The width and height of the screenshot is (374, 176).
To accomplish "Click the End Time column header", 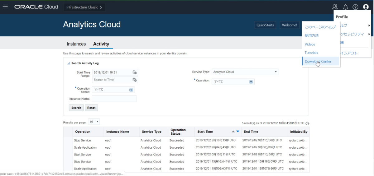I will click(250, 132).
